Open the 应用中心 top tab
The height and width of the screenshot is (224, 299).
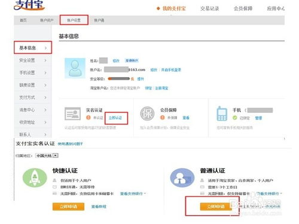pos(276,8)
